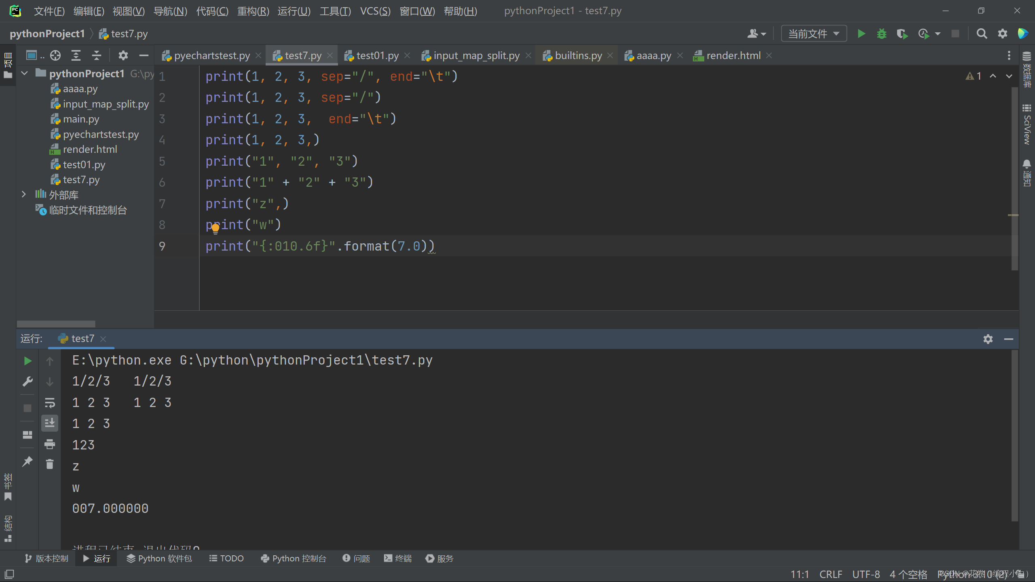
Task: Click the stop process square in main toolbar
Action: point(955,34)
